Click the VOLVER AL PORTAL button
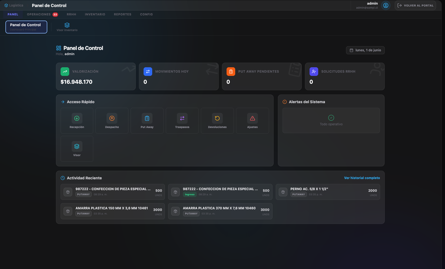 tap(415, 5)
